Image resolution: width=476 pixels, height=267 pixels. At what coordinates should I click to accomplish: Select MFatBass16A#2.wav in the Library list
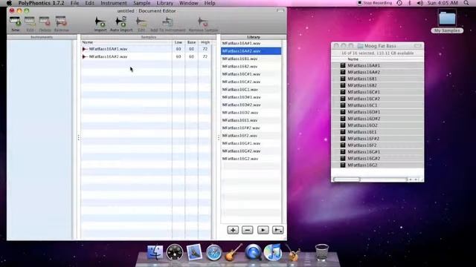click(251, 51)
